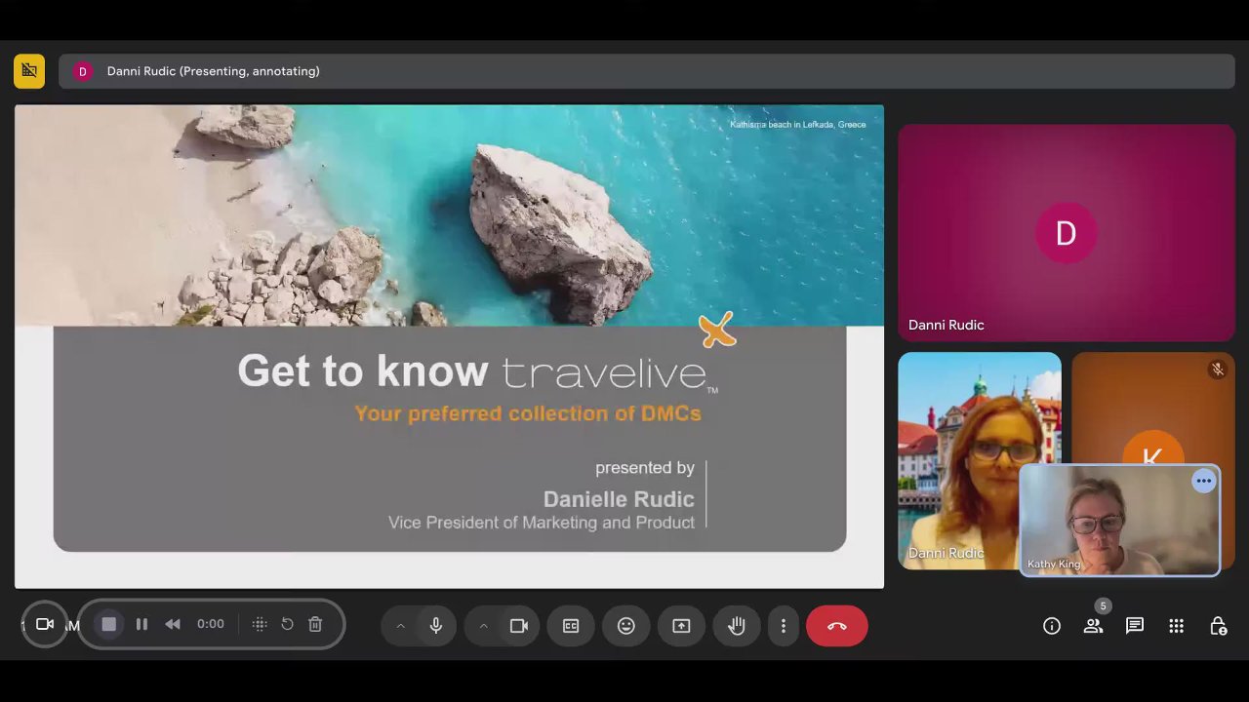Viewport: 1249px width, 702px height.
Task: Pause the screen recording
Action: pyautogui.click(x=141, y=624)
